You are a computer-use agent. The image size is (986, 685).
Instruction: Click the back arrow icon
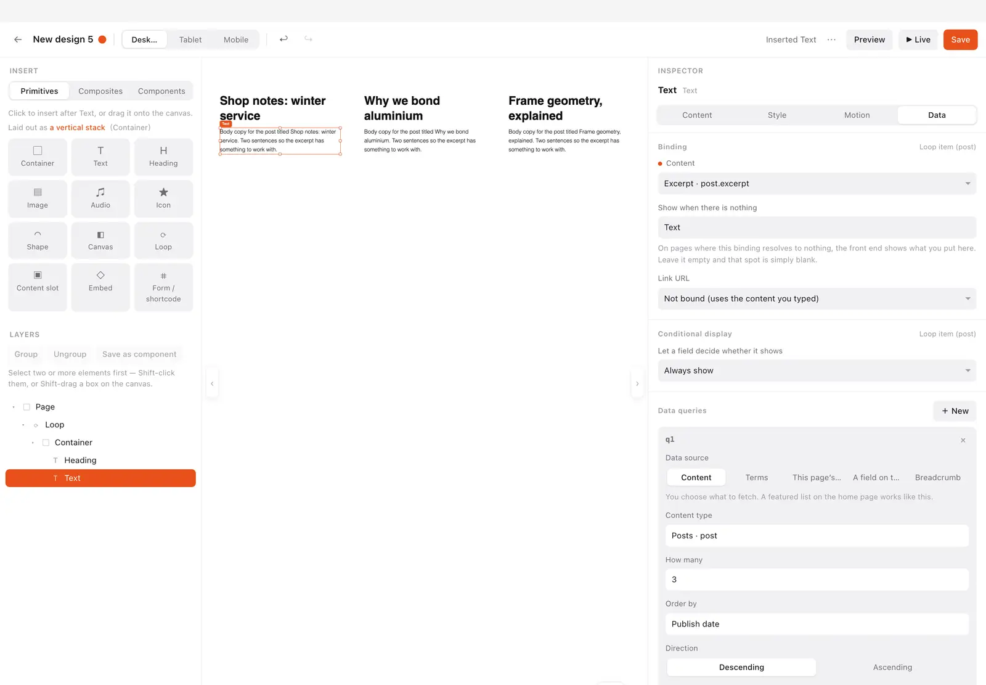(18, 39)
